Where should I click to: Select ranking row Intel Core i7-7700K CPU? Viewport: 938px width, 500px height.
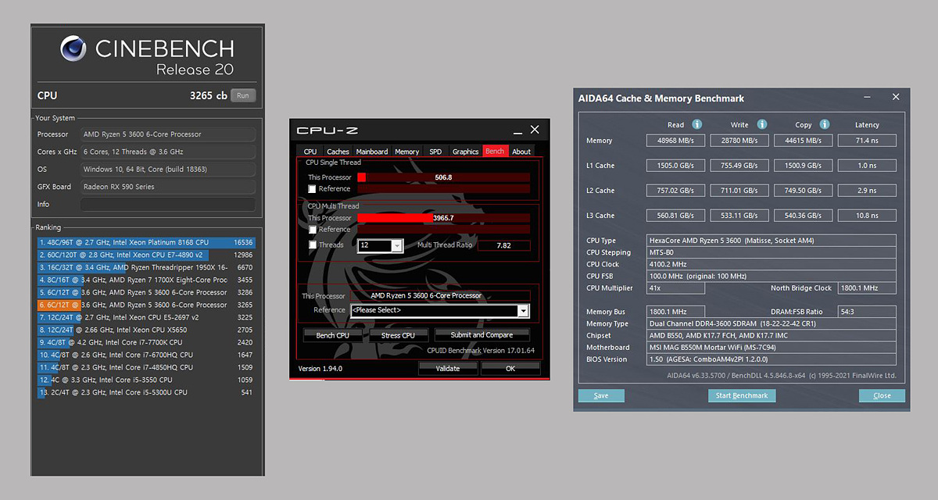coord(146,342)
